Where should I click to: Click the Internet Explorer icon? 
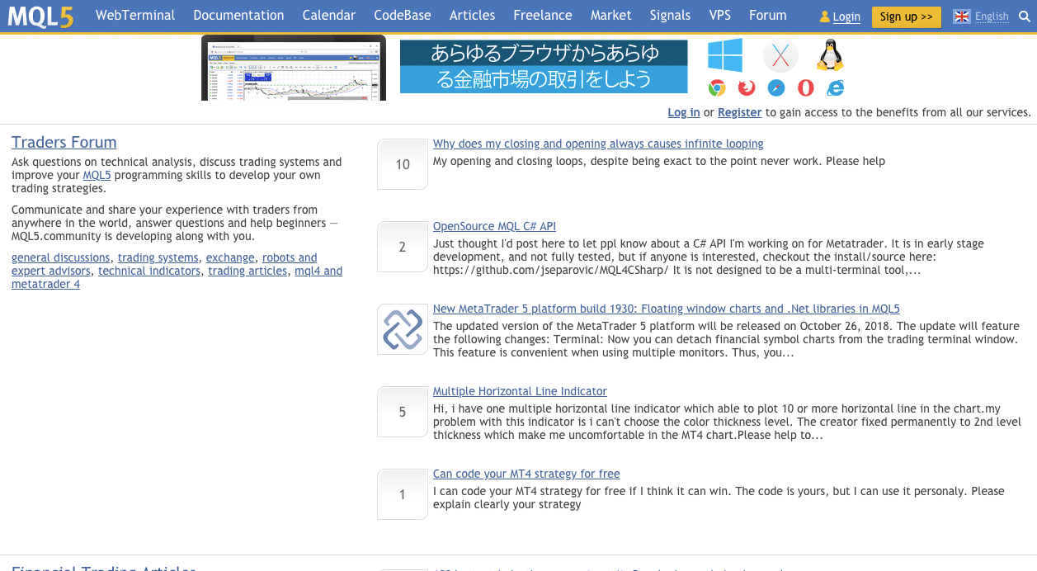[x=836, y=87]
